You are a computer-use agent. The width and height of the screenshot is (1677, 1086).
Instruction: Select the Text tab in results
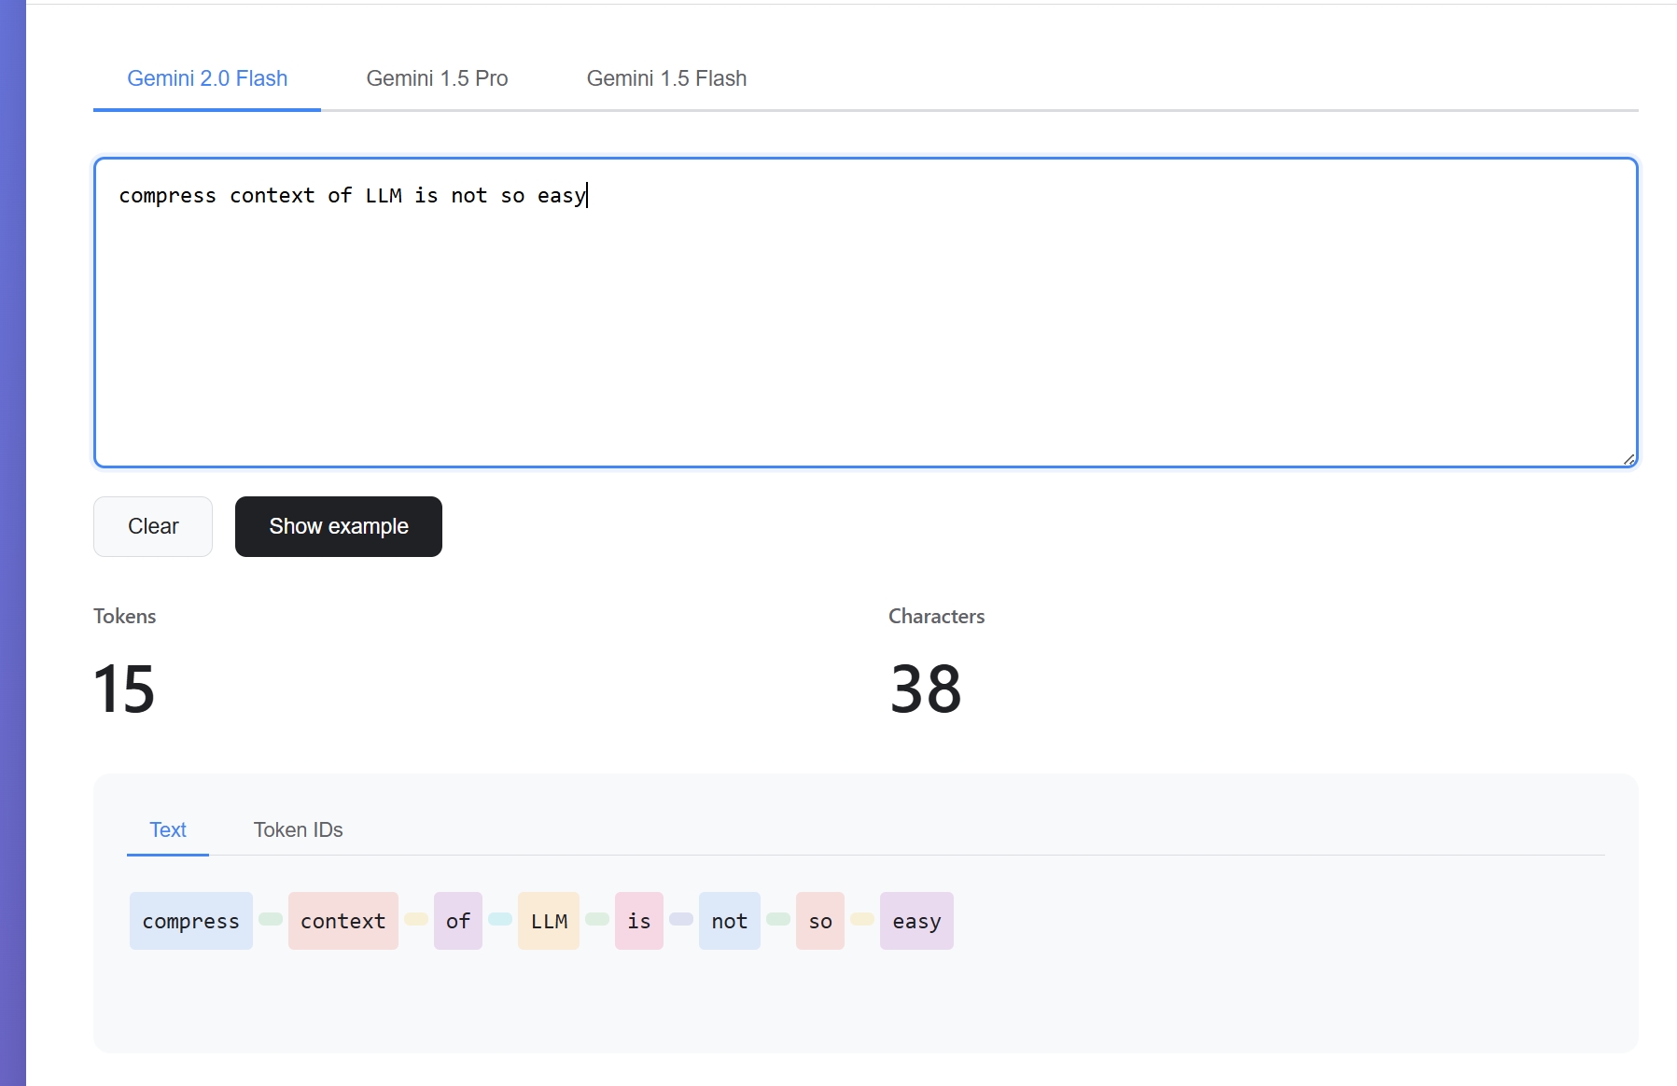[168, 830]
